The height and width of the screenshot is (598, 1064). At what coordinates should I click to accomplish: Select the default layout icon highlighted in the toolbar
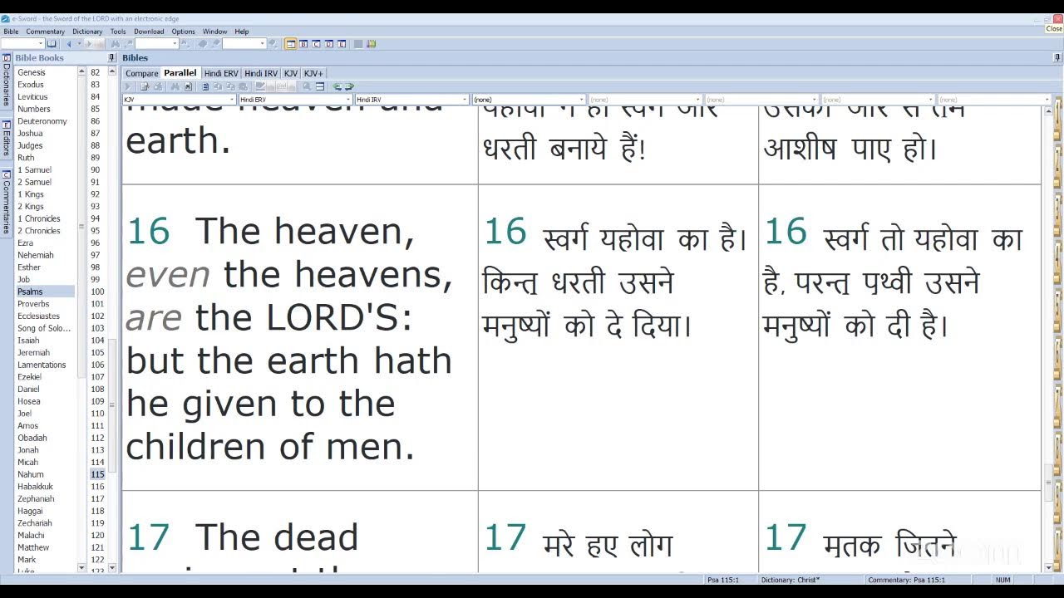291,43
